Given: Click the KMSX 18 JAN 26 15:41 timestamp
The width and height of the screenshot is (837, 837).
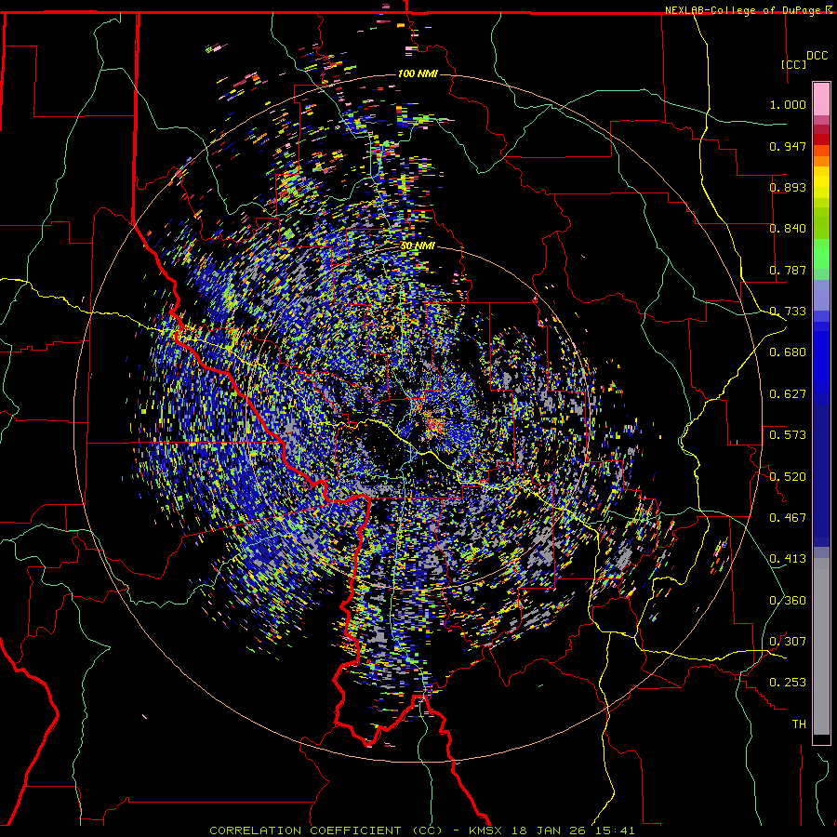Looking at the screenshot, I should (551, 830).
